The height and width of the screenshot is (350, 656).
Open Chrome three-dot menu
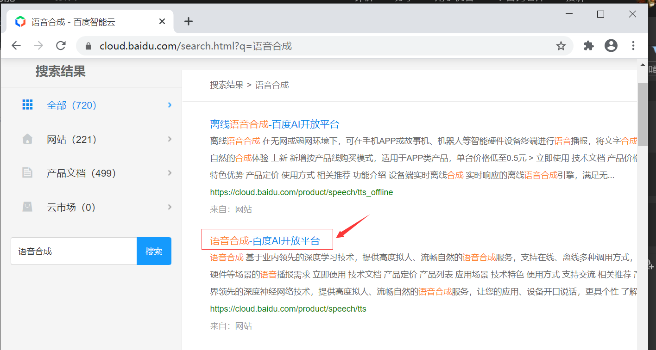(x=633, y=45)
